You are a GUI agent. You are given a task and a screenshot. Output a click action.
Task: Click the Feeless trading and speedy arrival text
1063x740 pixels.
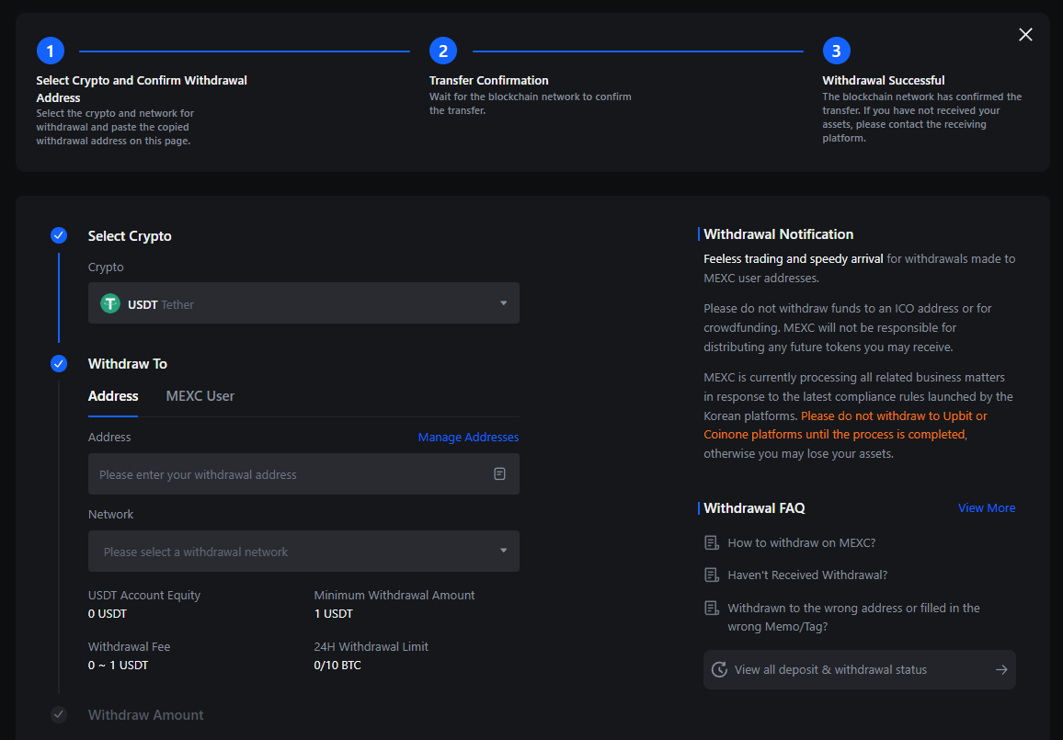tap(794, 259)
